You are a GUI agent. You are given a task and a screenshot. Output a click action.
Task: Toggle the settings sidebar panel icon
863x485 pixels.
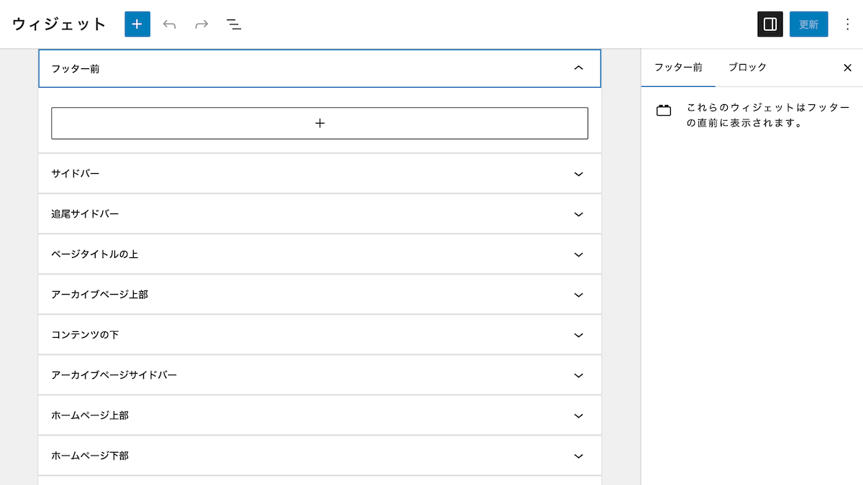(770, 24)
